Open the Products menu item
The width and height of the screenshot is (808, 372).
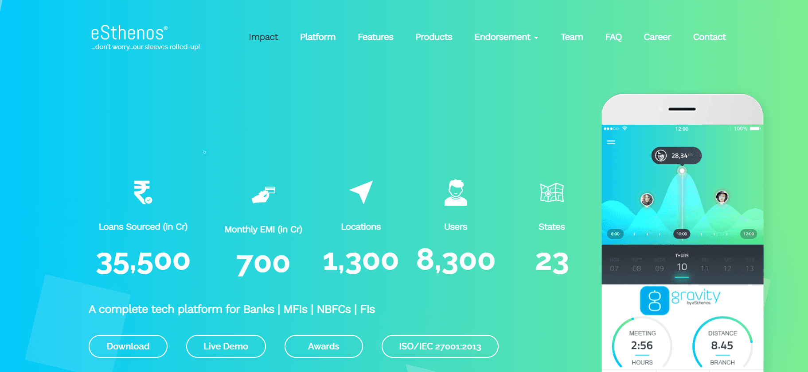point(433,37)
